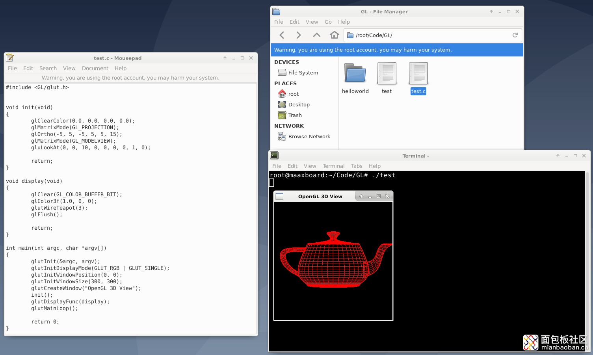Image resolution: width=593 pixels, height=355 pixels.
Task: Click the glutCreateWindow line in Mousepad
Action: [86, 288]
